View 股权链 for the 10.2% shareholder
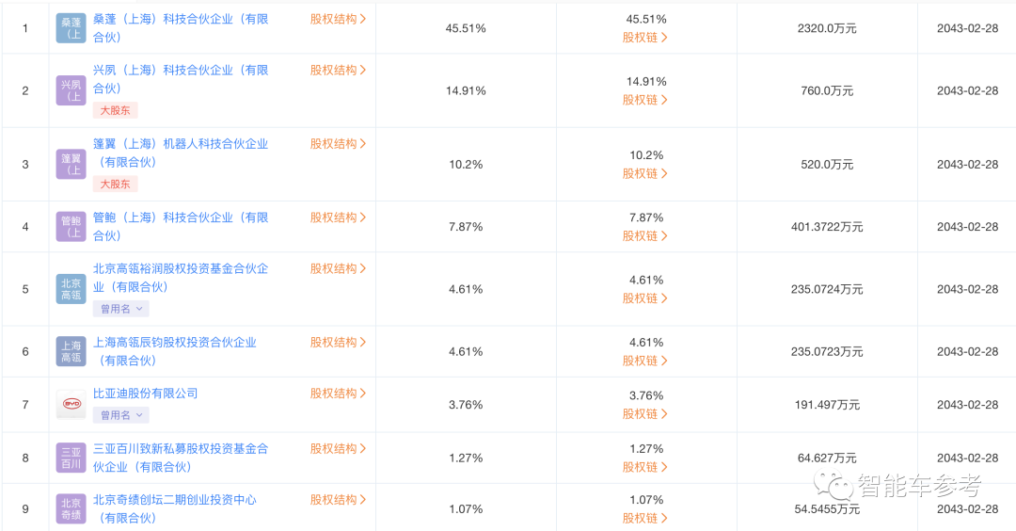This screenshot has height=531, width=1016. point(645,174)
